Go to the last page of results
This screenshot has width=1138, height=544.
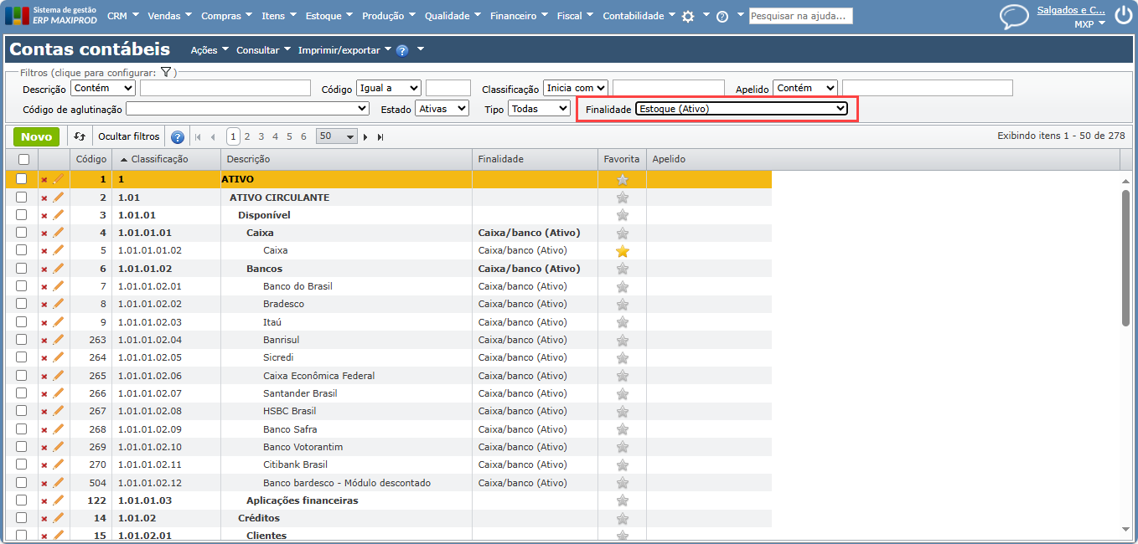coord(380,136)
